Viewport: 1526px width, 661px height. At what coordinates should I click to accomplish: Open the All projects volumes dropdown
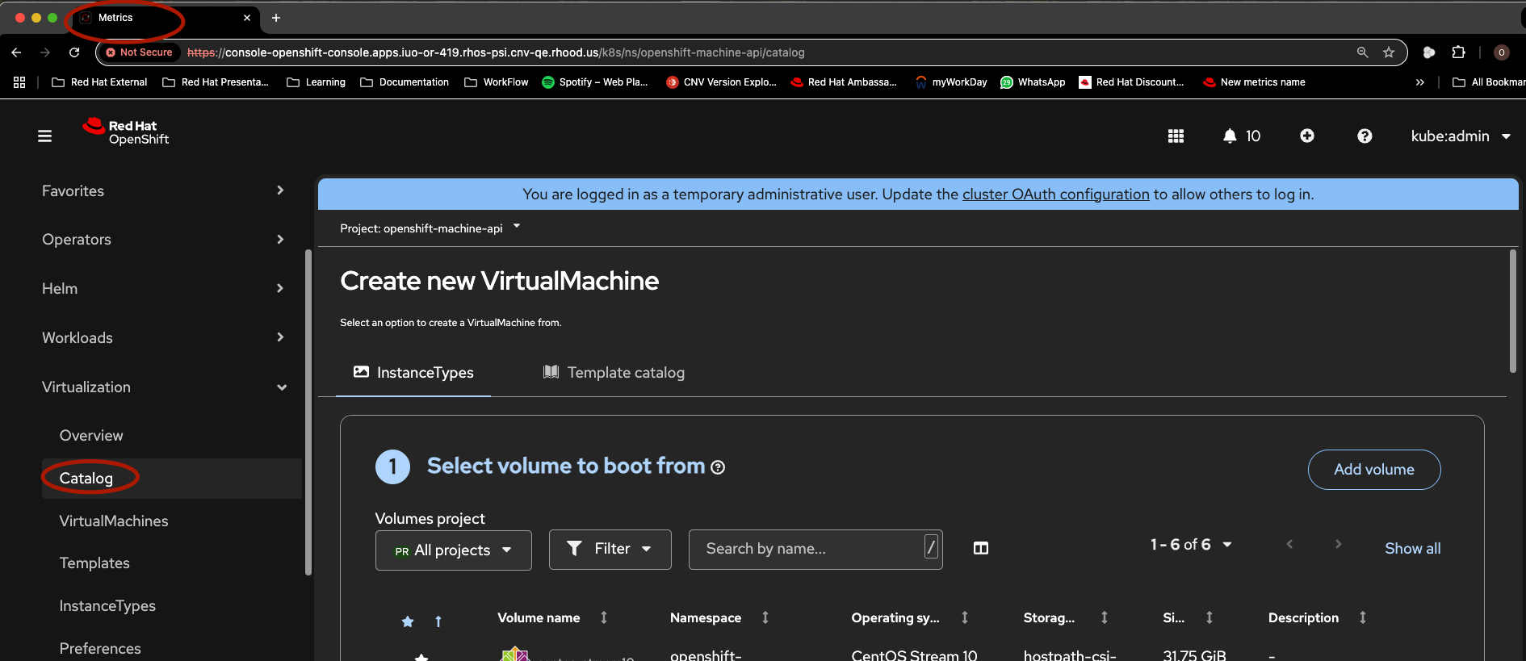click(x=454, y=550)
